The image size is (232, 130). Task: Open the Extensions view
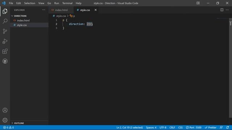[5, 51]
